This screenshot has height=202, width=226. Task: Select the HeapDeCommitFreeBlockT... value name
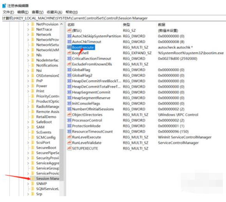coord(97,81)
